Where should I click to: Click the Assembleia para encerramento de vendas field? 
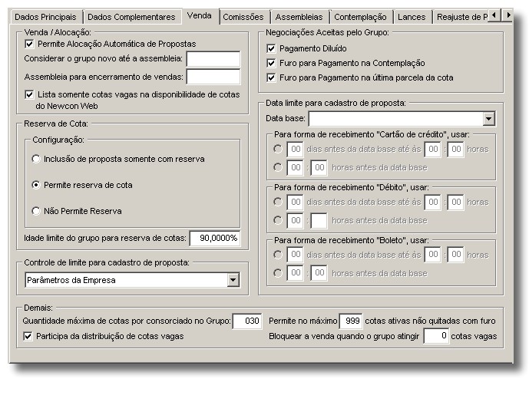(213, 77)
